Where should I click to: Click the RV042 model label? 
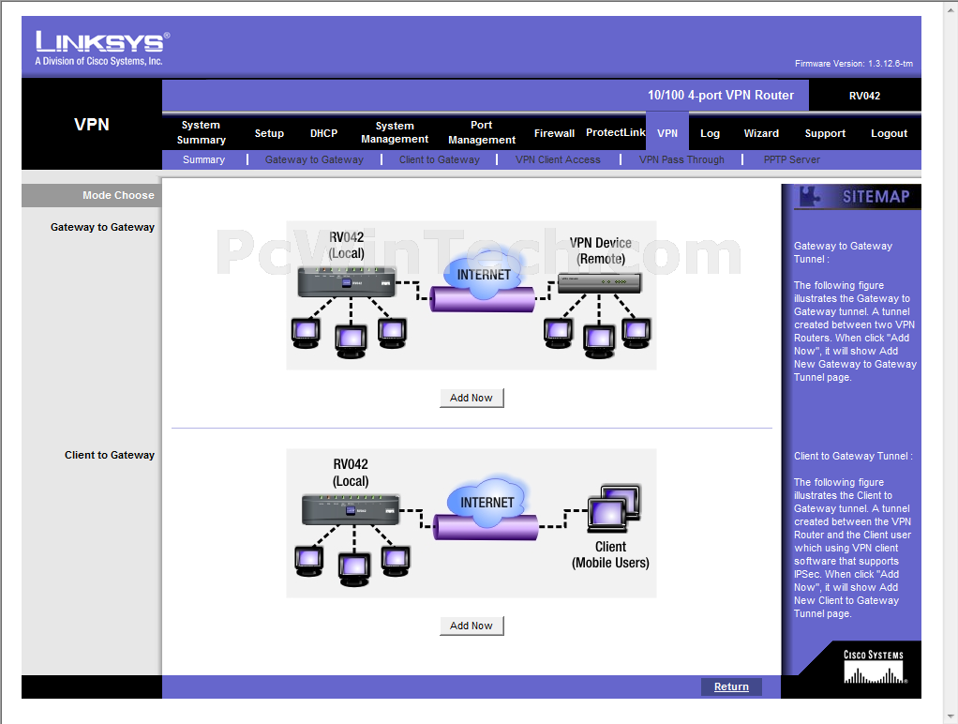point(864,96)
